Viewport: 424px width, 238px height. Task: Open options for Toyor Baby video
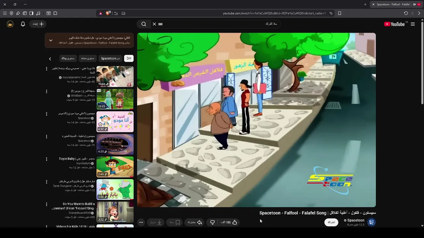point(46,159)
